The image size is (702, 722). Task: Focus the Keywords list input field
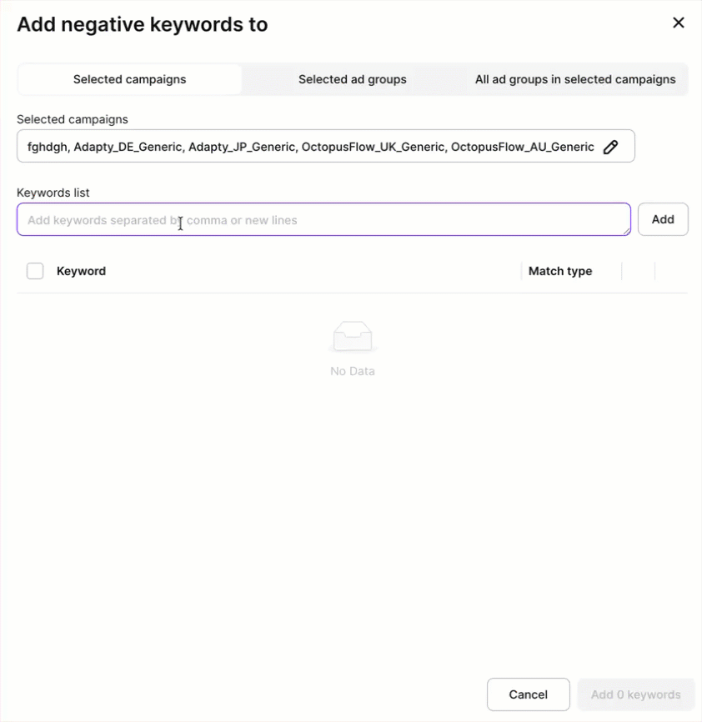323,220
